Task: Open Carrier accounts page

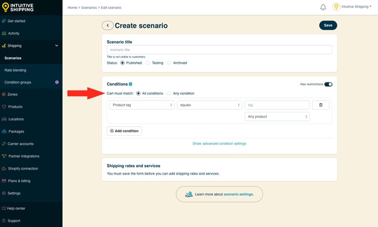Action: tap(20, 144)
